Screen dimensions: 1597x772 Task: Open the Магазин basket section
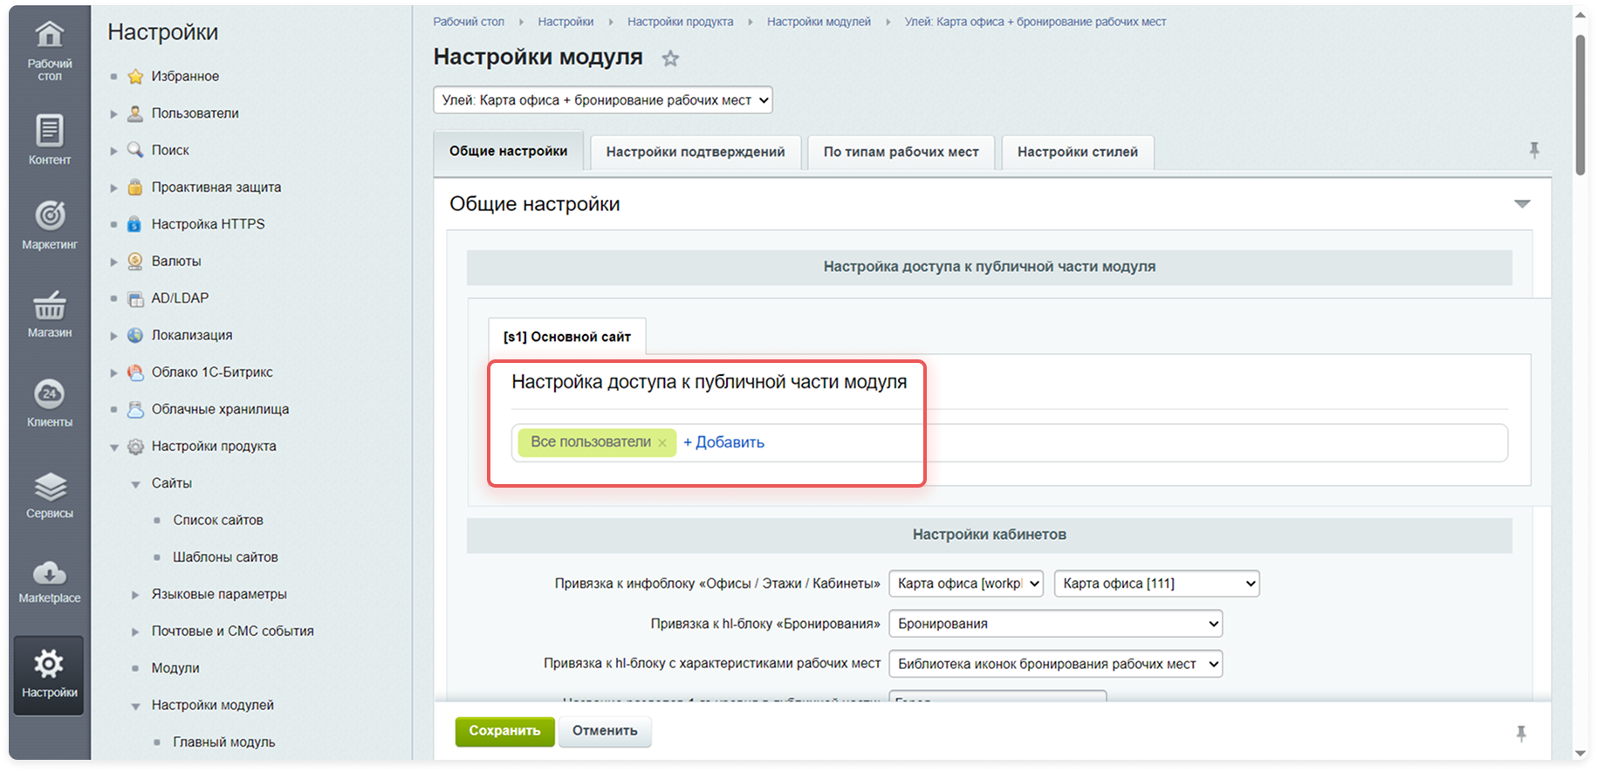pyautogui.click(x=49, y=313)
